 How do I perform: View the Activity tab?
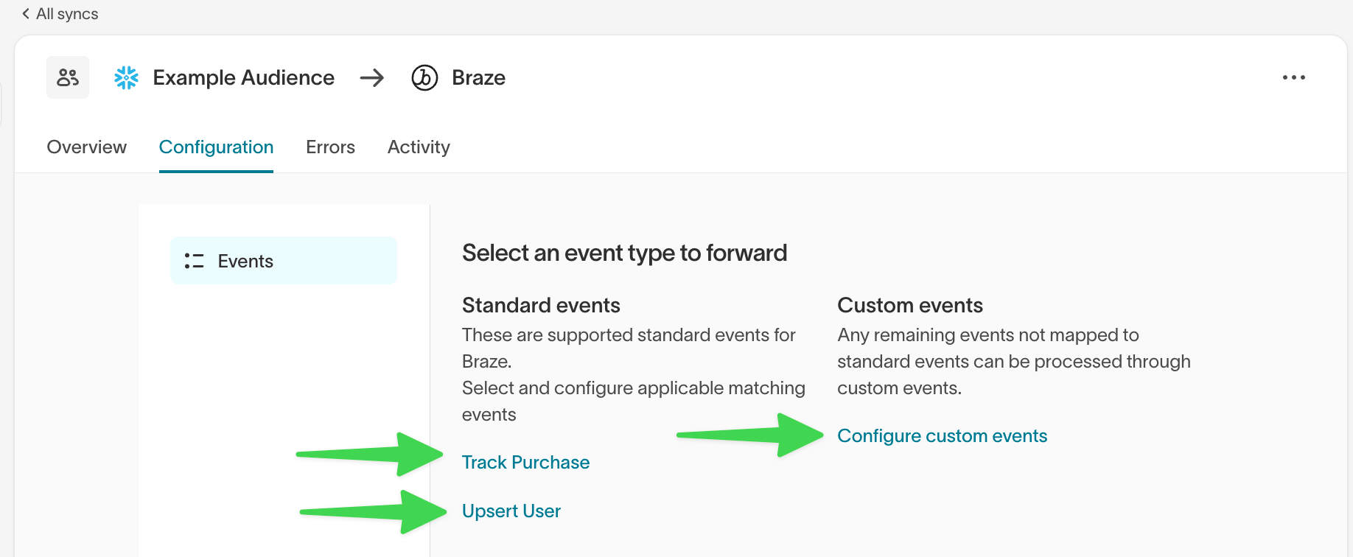point(419,147)
